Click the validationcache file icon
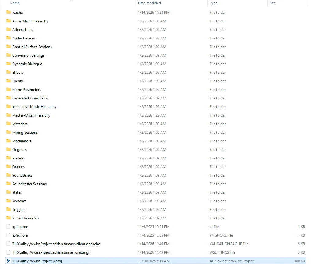316x269 pixels. click(x=9, y=244)
